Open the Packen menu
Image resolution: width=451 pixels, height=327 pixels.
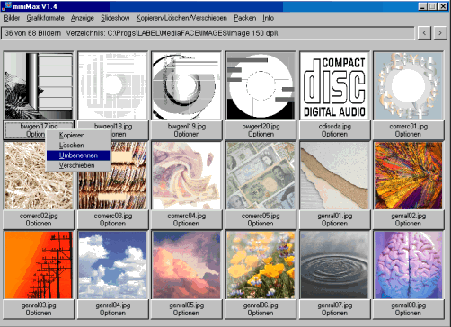coord(244,18)
